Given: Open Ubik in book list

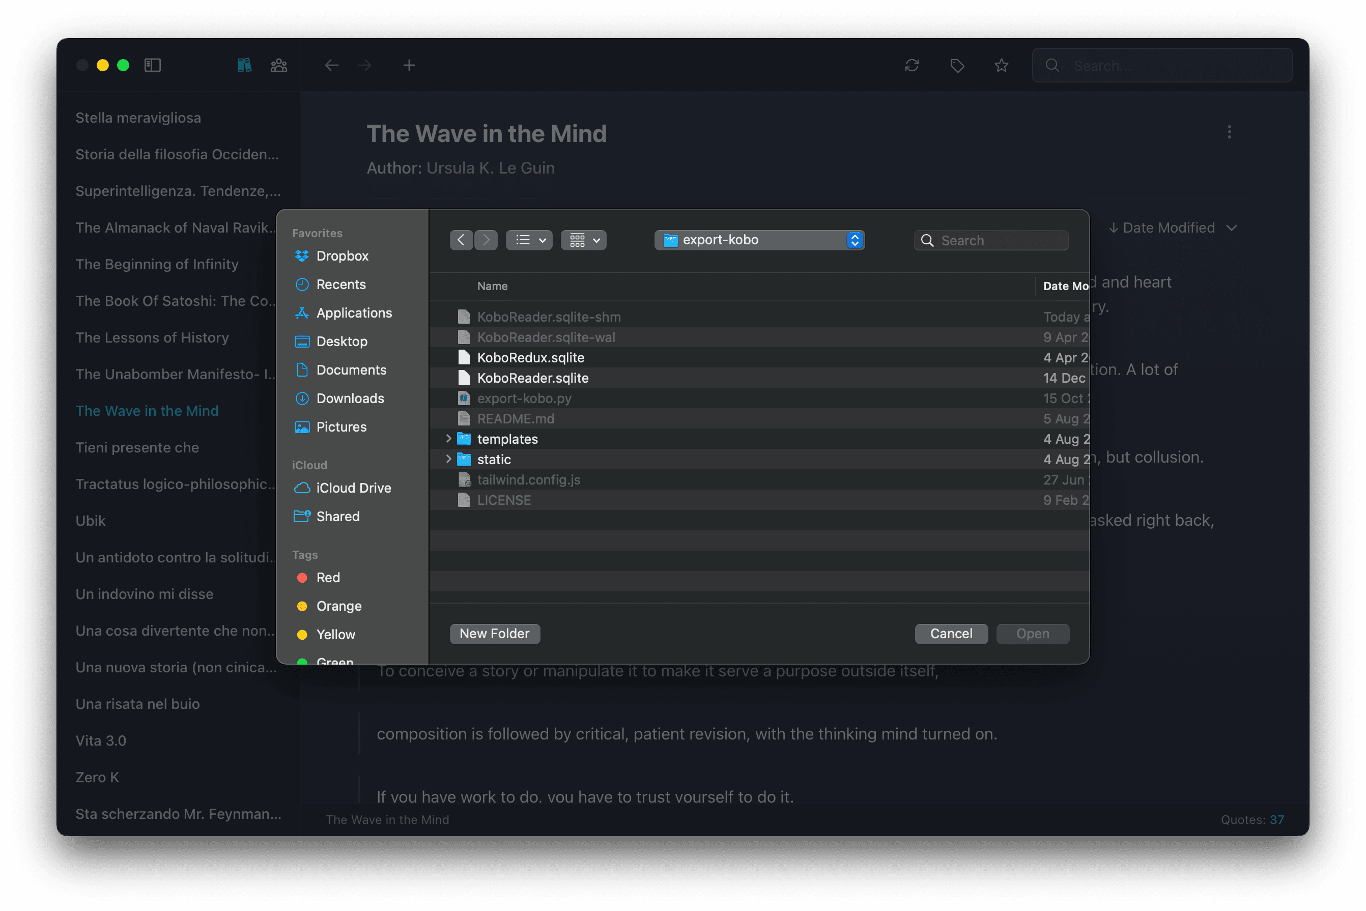Looking at the screenshot, I should pyautogui.click(x=91, y=520).
